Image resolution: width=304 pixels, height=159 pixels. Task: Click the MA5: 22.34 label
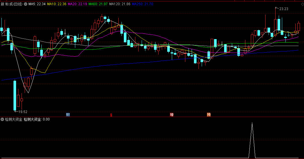coord(37,4)
